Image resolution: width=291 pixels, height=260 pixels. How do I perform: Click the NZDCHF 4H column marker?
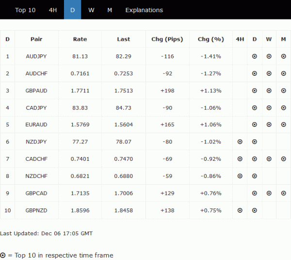click(240, 176)
